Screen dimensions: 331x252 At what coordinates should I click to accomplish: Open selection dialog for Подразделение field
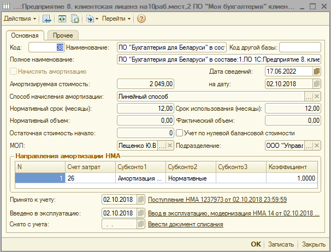(x=309, y=146)
